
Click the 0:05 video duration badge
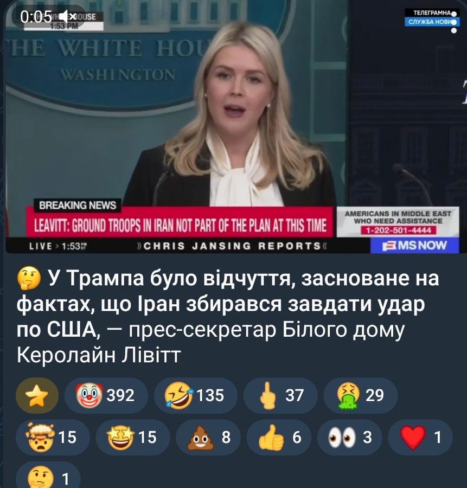click(36, 16)
